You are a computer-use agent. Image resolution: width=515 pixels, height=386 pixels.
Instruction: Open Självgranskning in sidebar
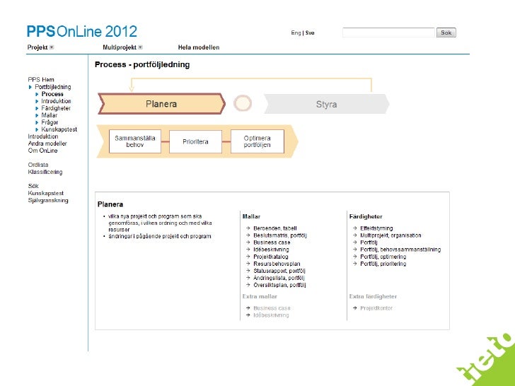(x=48, y=200)
